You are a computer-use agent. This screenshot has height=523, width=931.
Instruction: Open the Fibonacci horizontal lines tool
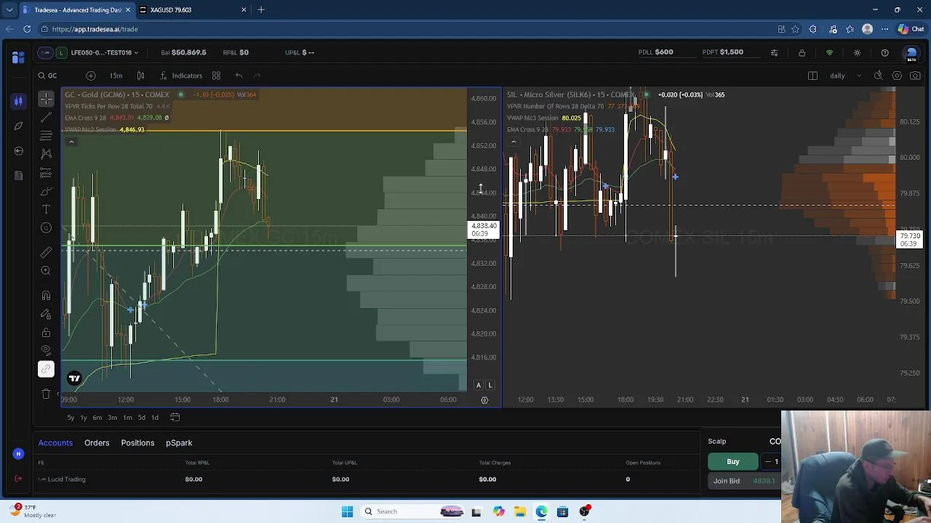tap(46, 136)
